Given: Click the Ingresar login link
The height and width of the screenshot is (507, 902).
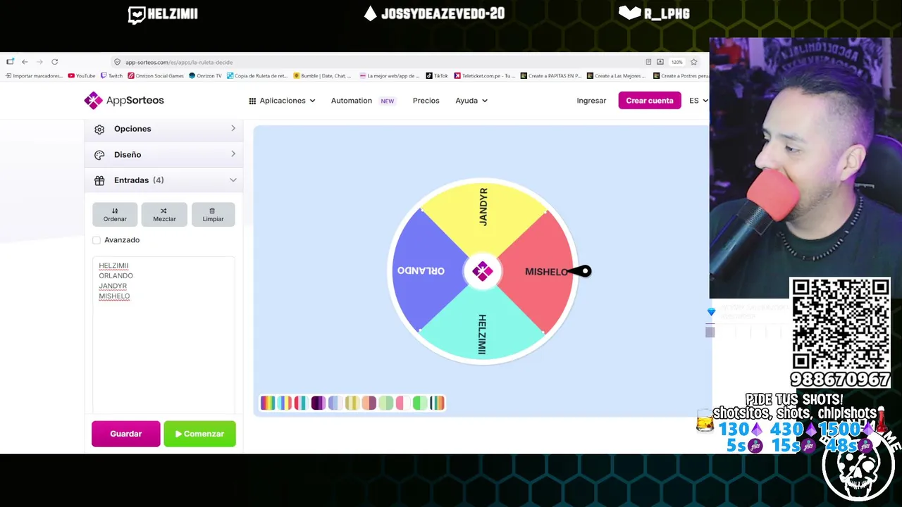Looking at the screenshot, I should click(x=591, y=101).
